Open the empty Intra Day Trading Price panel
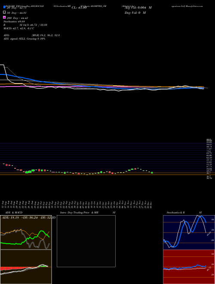Viewport: 215px width, 284px height. tap(86, 241)
